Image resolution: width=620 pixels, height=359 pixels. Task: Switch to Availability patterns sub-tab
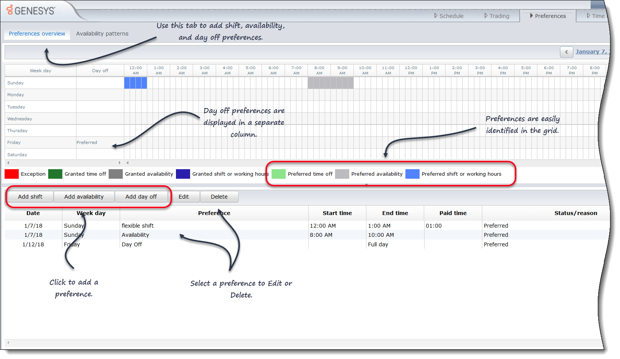102,34
